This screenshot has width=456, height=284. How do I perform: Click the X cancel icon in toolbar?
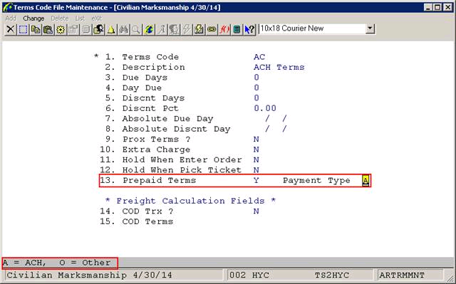11,29
